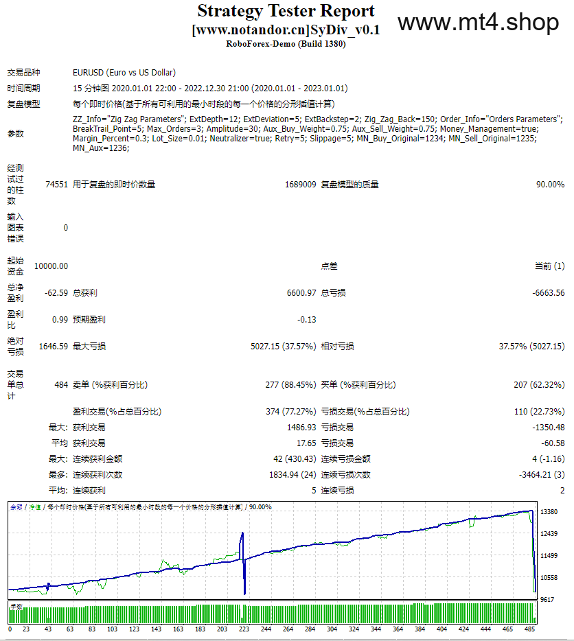The height and width of the screenshot is (641, 574).
Task: Select the average profit trade value "17.65"
Action: [x=306, y=443]
